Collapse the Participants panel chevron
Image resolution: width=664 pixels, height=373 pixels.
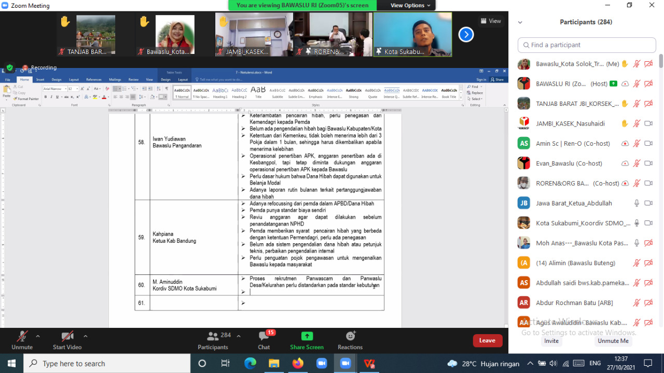520,22
